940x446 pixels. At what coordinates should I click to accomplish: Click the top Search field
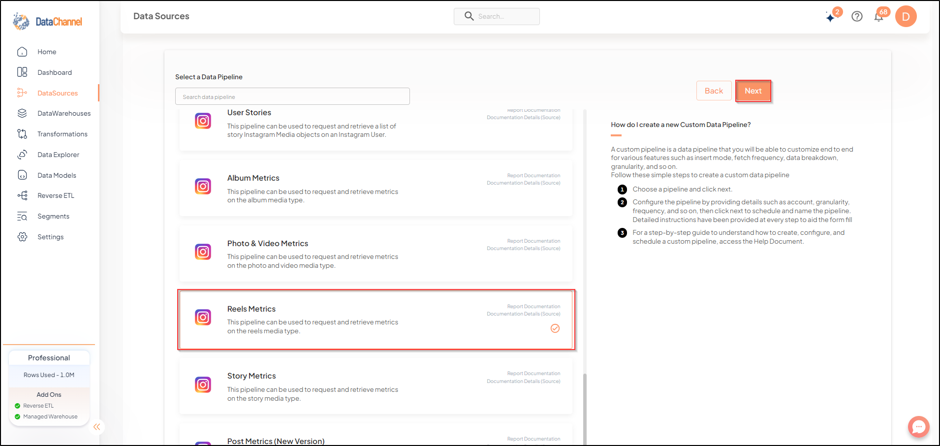click(497, 16)
